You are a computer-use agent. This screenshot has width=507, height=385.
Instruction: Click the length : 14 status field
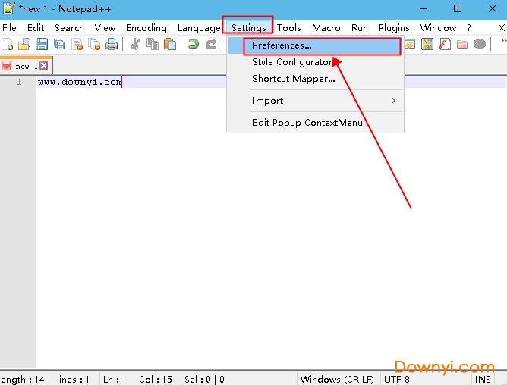click(23, 379)
